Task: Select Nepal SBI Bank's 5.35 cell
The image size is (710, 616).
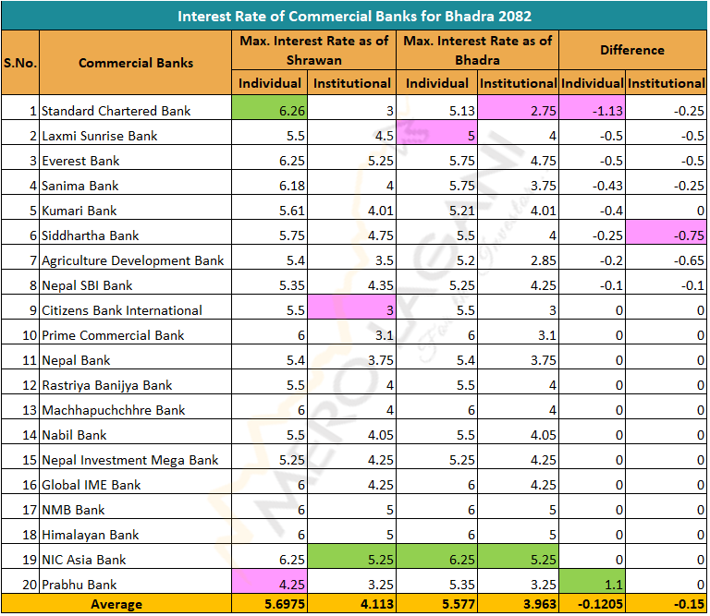Action: [x=269, y=282]
